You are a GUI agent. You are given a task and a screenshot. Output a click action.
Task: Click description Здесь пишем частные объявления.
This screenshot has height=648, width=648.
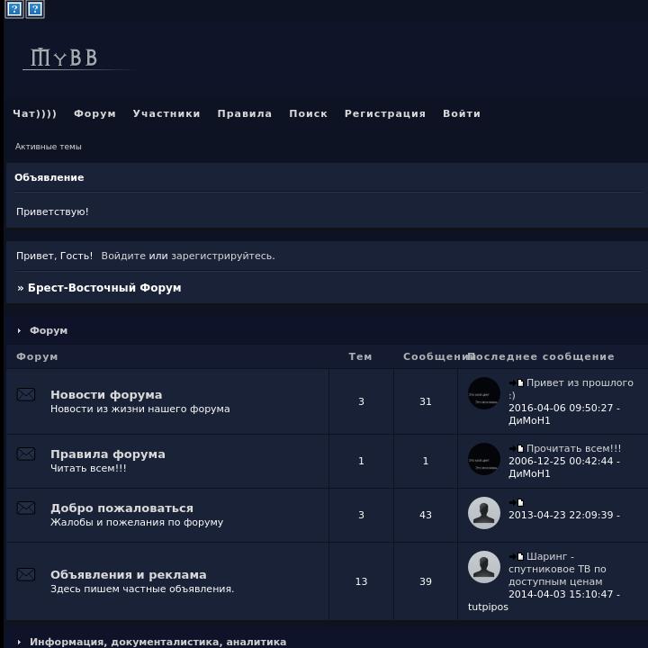[x=142, y=589]
